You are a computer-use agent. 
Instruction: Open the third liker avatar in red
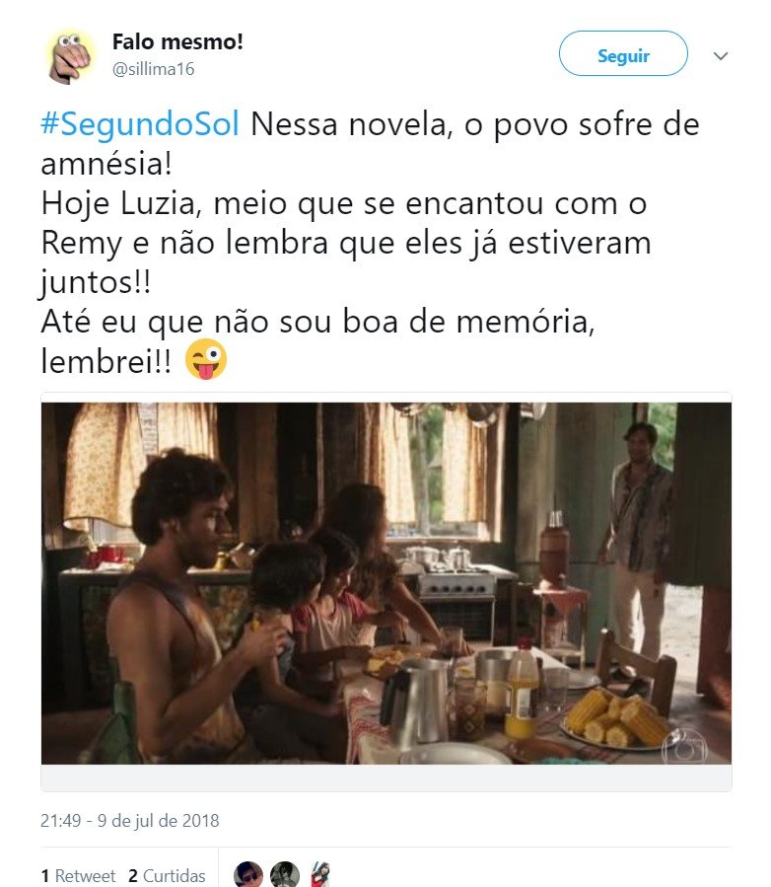coord(319,874)
